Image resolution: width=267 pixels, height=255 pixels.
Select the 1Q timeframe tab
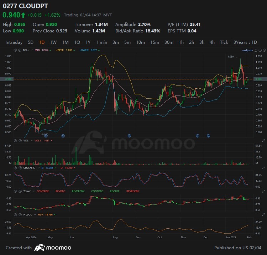(77, 42)
